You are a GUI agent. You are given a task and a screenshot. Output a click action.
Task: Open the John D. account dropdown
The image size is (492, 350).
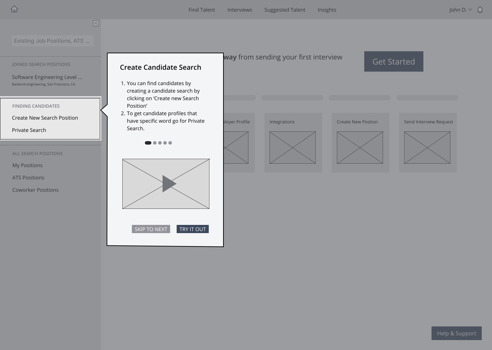(x=461, y=10)
